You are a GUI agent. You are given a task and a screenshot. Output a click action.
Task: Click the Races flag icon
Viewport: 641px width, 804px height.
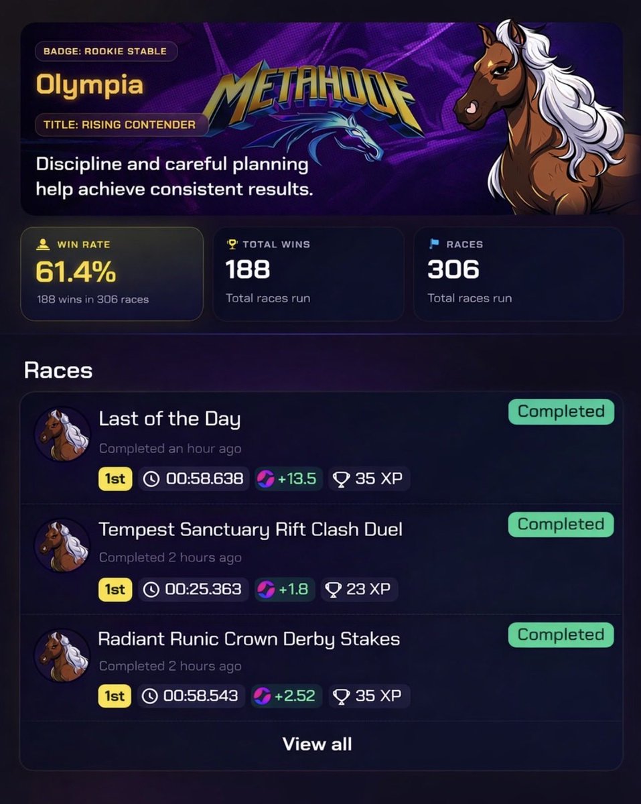(x=434, y=245)
